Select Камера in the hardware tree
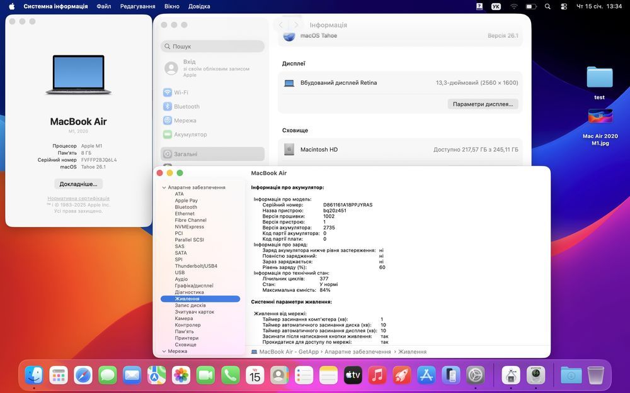Viewport: 630px width, 393px height. [x=183, y=318]
